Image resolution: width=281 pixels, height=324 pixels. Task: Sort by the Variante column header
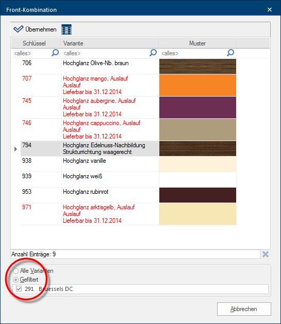click(x=109, y=43)
